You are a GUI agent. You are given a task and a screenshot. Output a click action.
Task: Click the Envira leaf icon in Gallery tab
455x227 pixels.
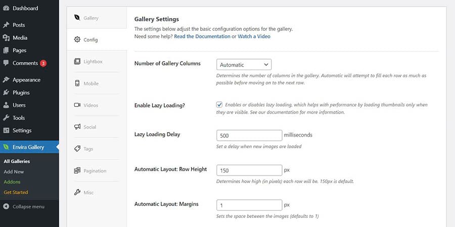[77, 18]
